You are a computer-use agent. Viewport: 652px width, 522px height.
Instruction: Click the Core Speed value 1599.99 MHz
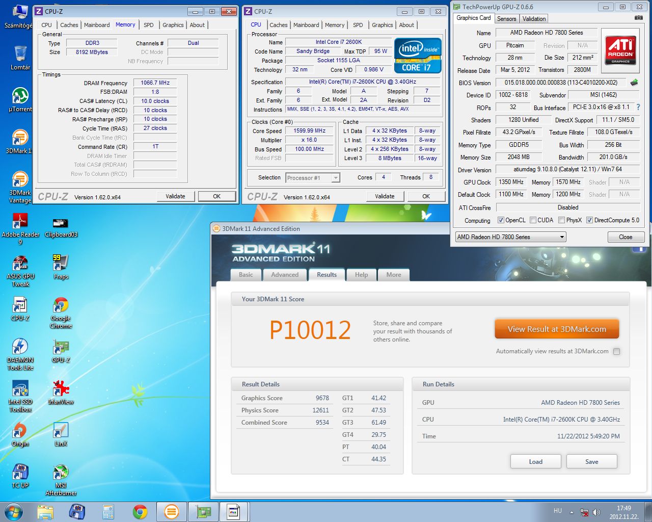point(309,130)
